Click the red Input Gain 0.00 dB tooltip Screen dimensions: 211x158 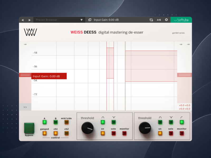(x=49, y=76)
